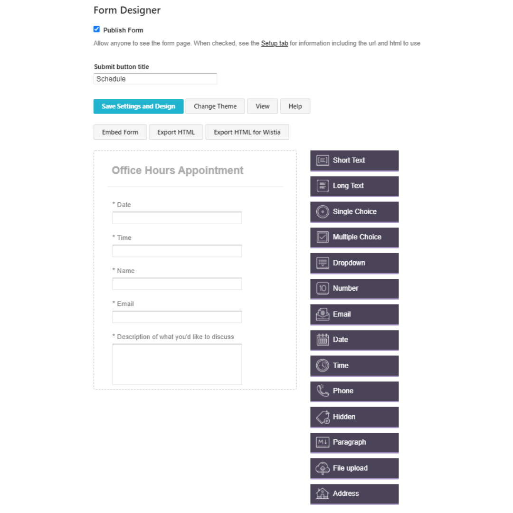Viewport: 513px width, 513px height.
Task: Click the Number field icon
Action: [x=322, y=288]
